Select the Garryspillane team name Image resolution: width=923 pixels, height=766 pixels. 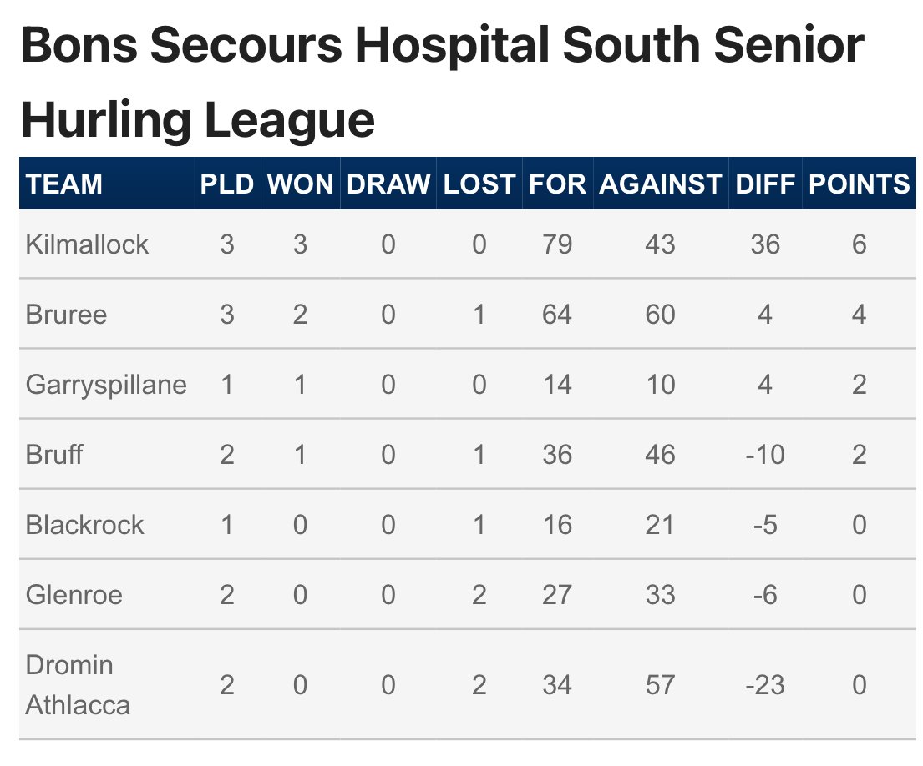pyautogui.click(x=106, y=385)
